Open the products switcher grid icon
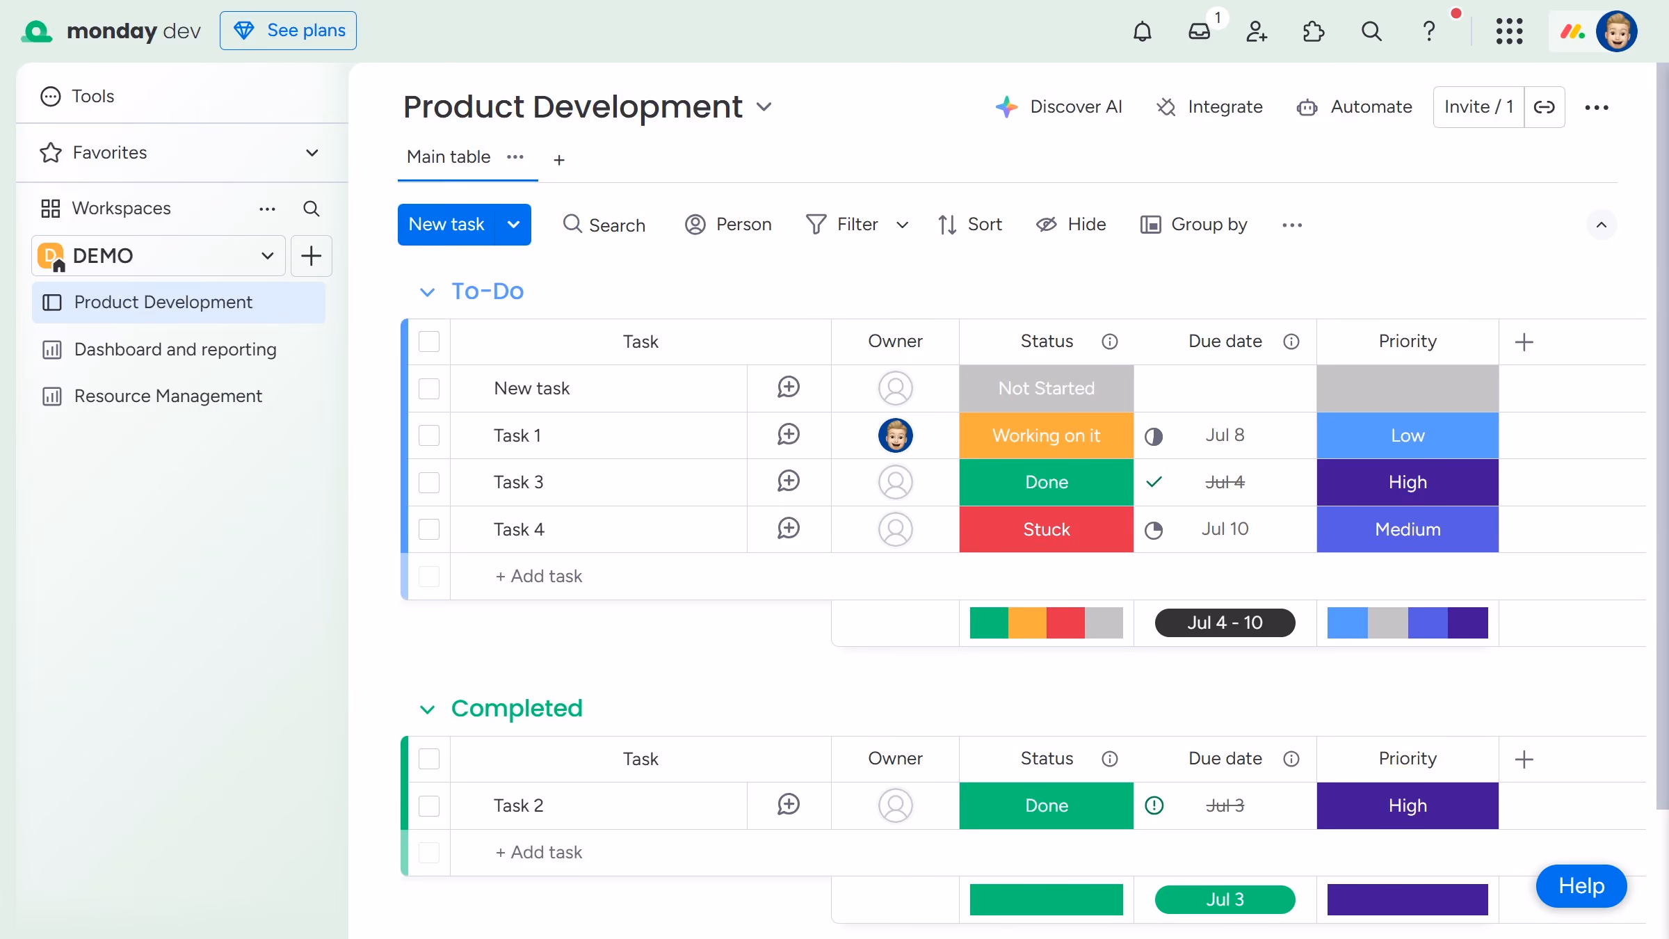 pos(1509,31)
